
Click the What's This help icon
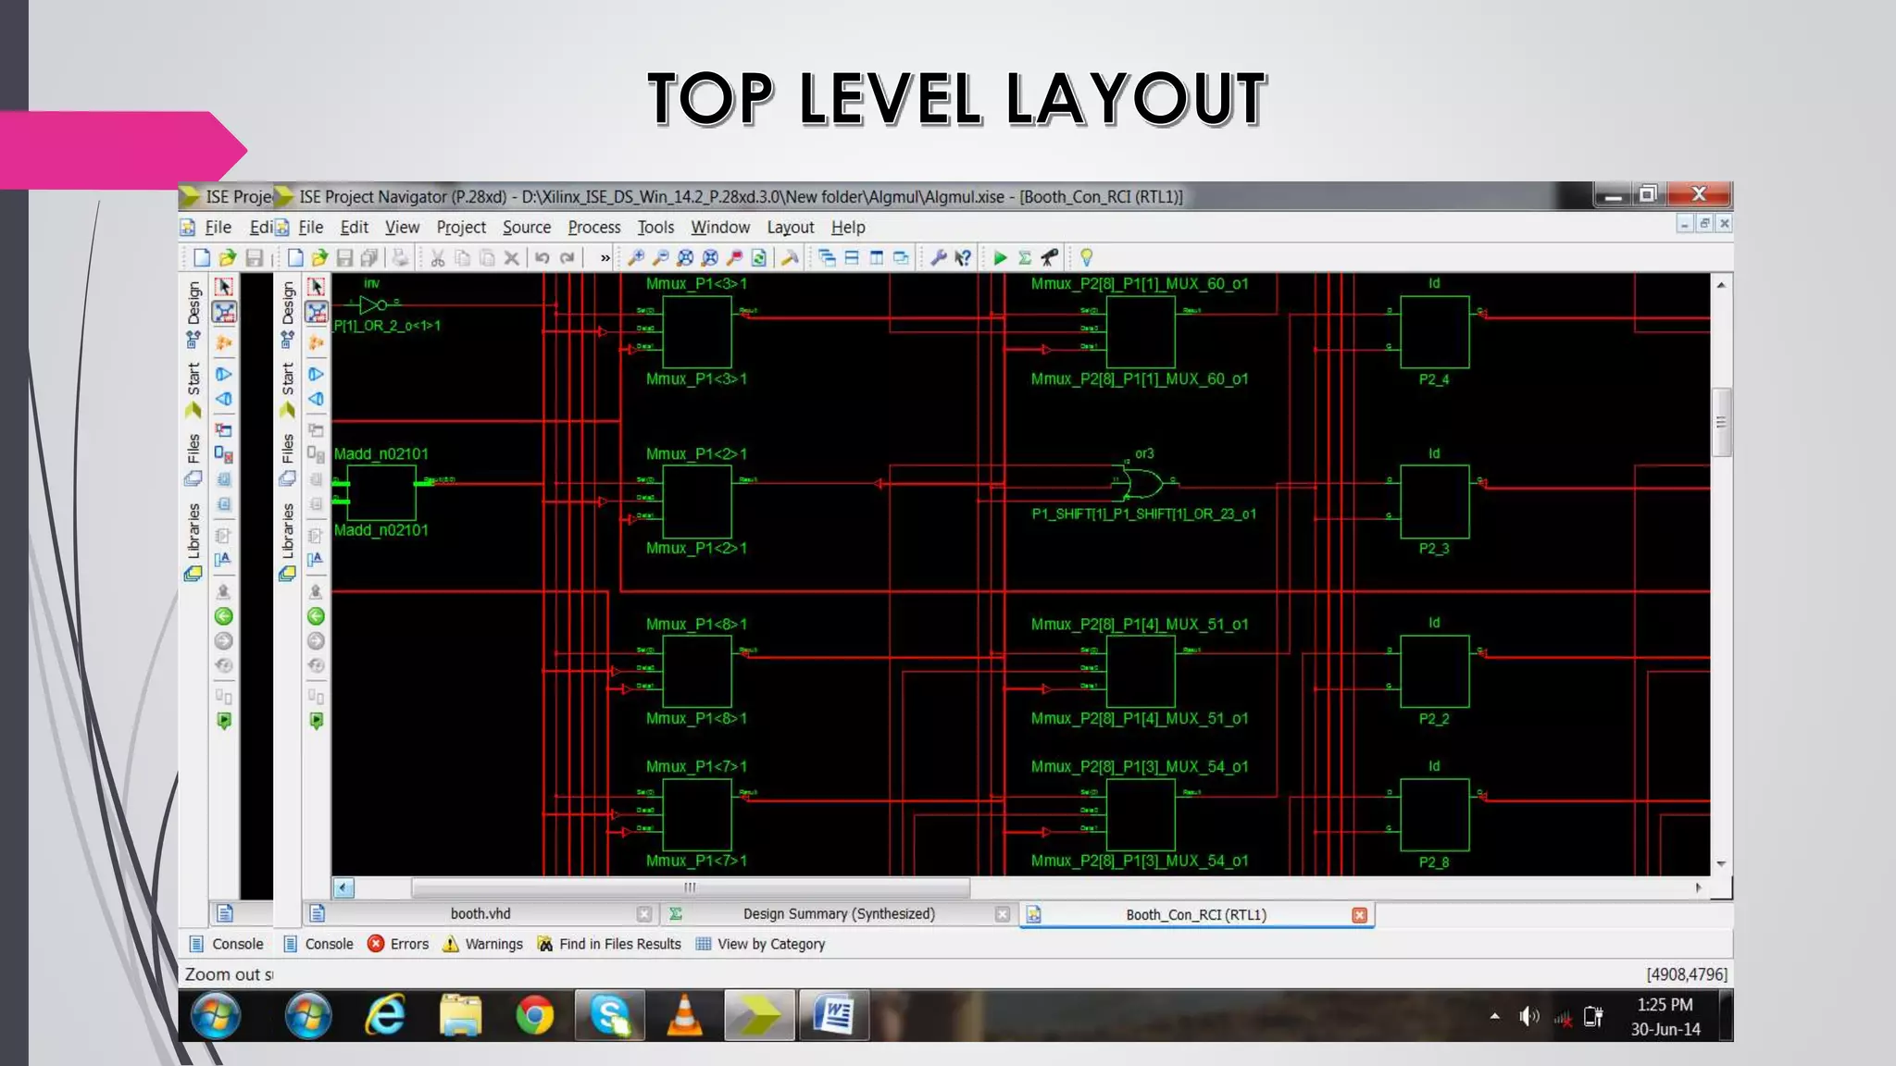(x=963, y=258)
